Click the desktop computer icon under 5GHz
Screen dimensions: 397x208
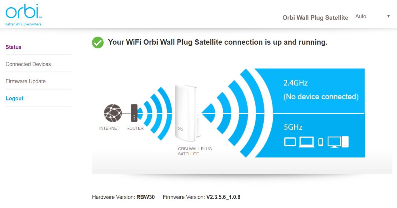click(x=334, y=142)
